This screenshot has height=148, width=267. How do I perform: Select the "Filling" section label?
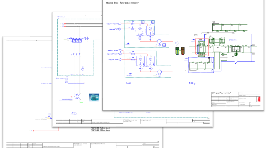[192, 83]
